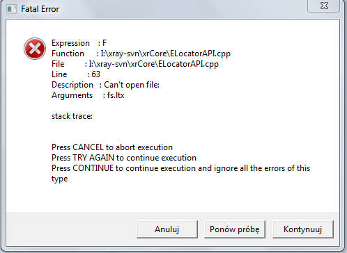Select the Kontynuuj button

click(303, 229)
